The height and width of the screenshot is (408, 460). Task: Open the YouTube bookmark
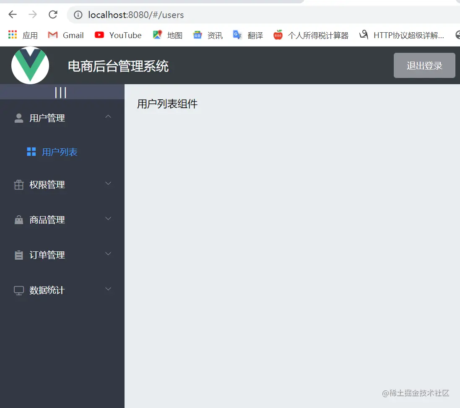(x=118, y=35)
